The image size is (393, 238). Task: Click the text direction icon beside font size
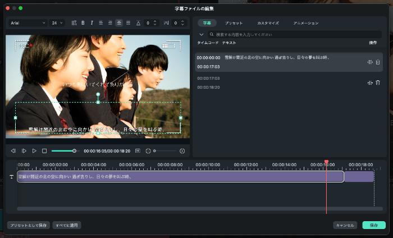point(74,23)
